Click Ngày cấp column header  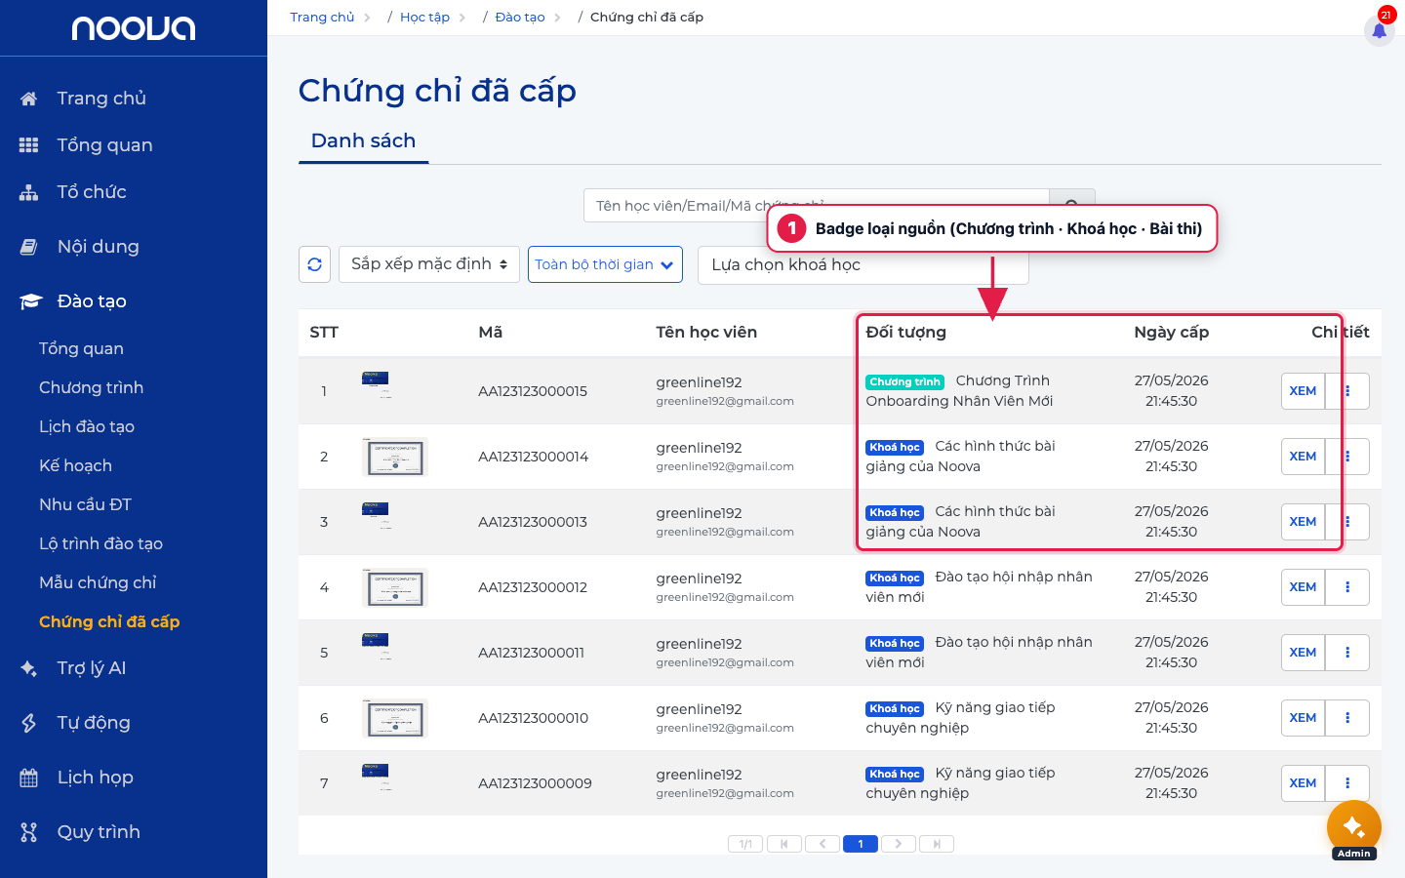(1171, 333)
